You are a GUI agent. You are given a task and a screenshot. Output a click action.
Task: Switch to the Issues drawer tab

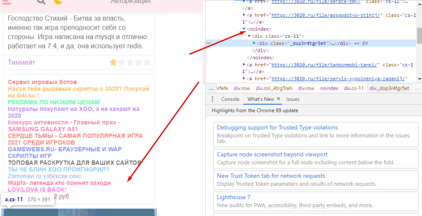[293, 99]
